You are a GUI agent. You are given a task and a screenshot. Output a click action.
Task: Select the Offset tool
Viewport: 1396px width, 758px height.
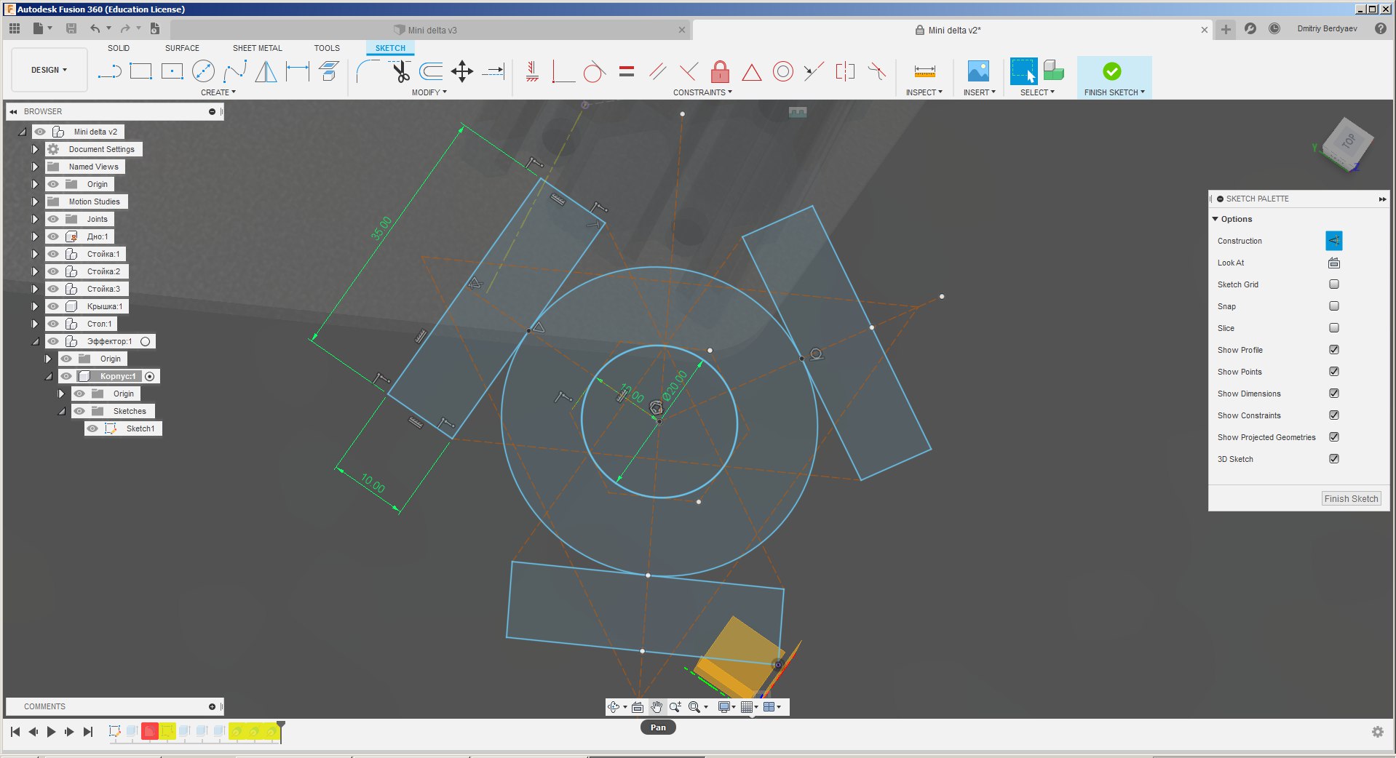431,71
